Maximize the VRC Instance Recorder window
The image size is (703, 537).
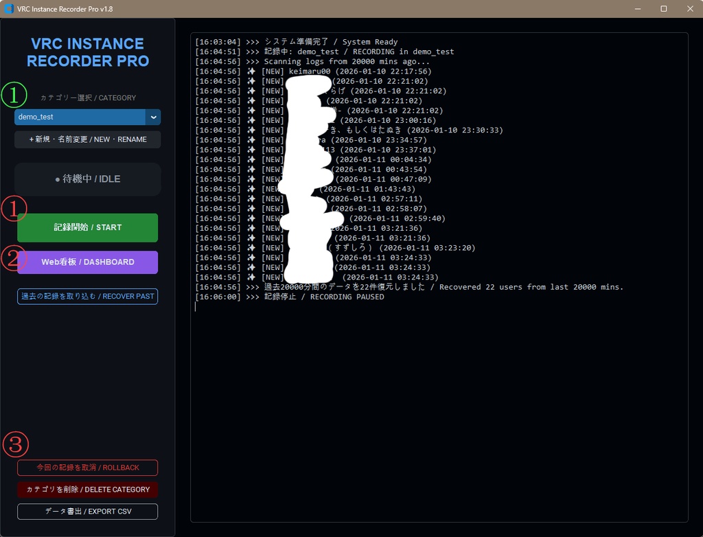[664, 9]
